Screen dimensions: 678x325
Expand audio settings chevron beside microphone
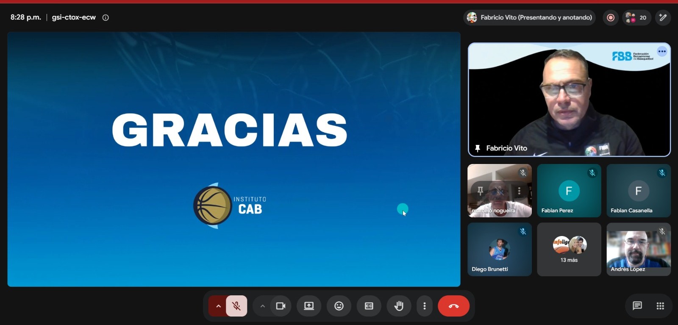pyautogui.click(x=218, y=306)
